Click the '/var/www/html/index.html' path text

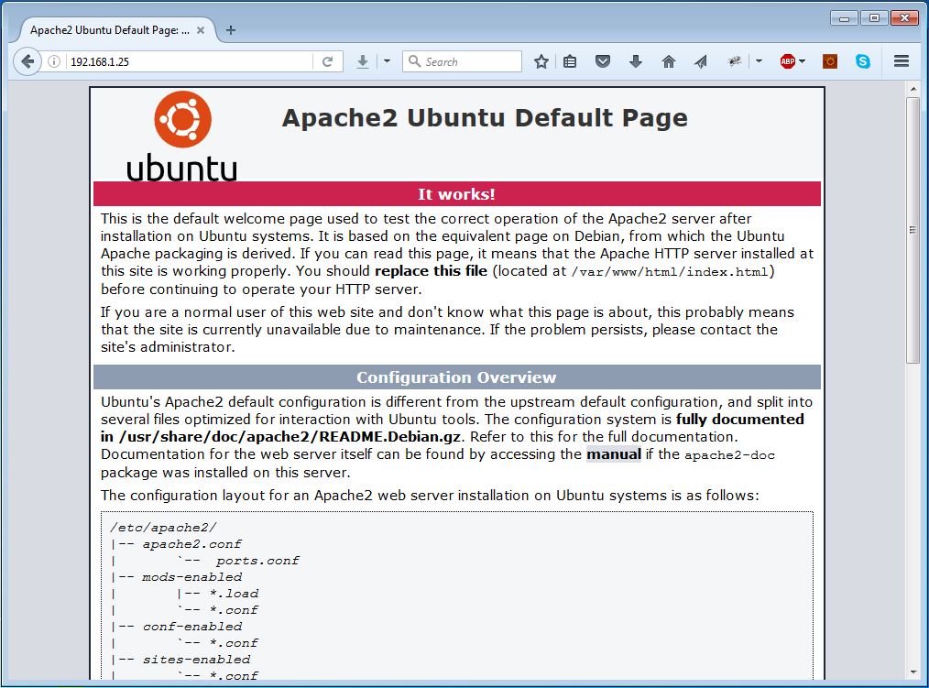click(670, 272)
